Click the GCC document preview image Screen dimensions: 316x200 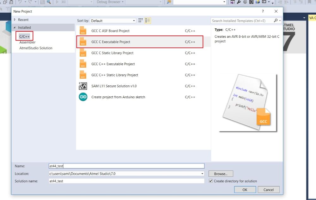[248, 103]
